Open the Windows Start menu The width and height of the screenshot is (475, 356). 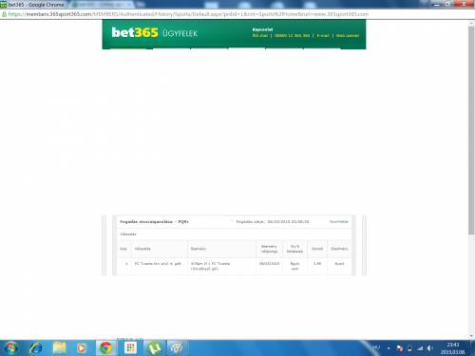tap(10, 348)
